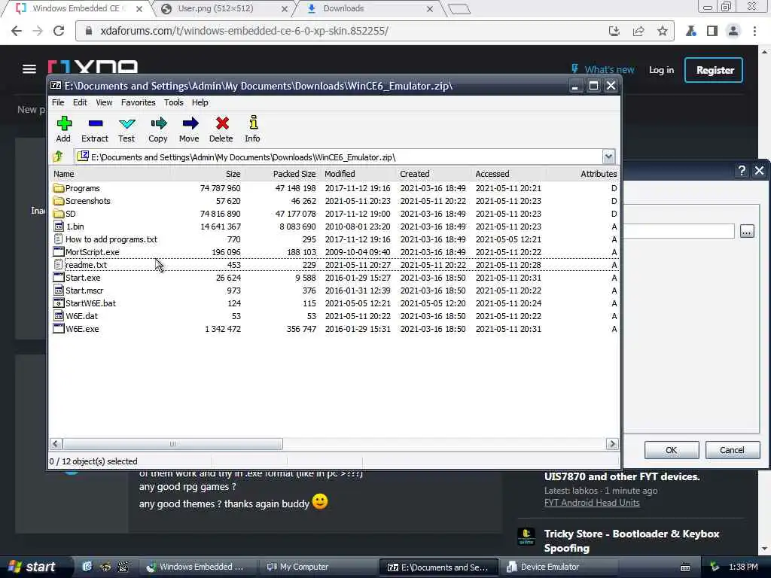Go up one folder with the arrow icon

[x=58, y=157]
